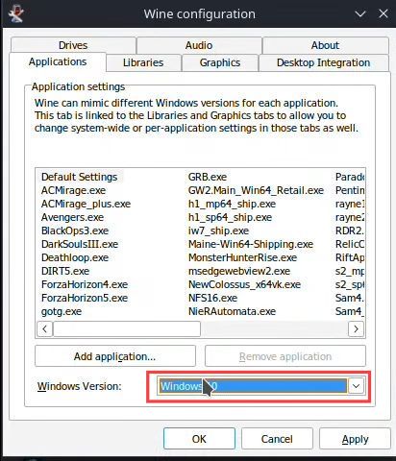Image resolution: width=396 pixels, height=461 pixels.
Task: Choose ForzaHorizon4.exe entry
Action: coord(85,284)
